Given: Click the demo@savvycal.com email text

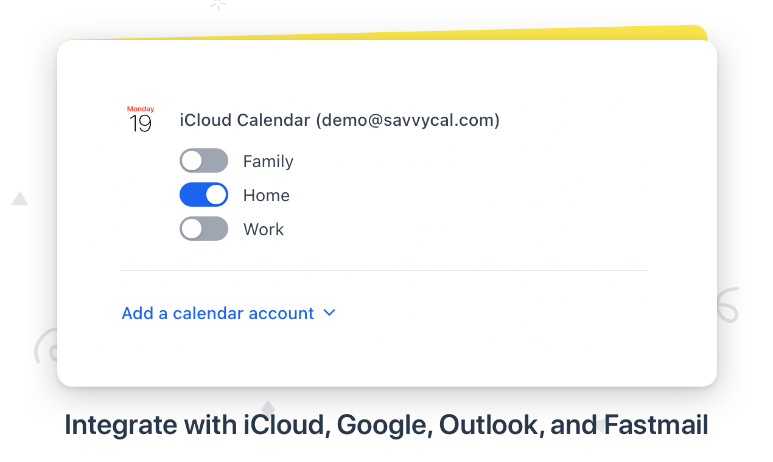Looking at the screenshot, I should [408, 120].
